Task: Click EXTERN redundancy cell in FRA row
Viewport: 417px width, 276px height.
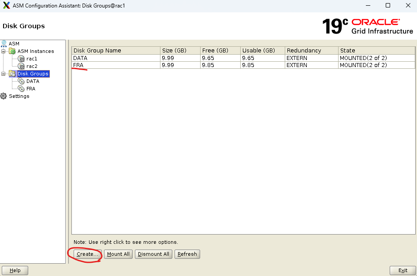Action: point(312,65)
